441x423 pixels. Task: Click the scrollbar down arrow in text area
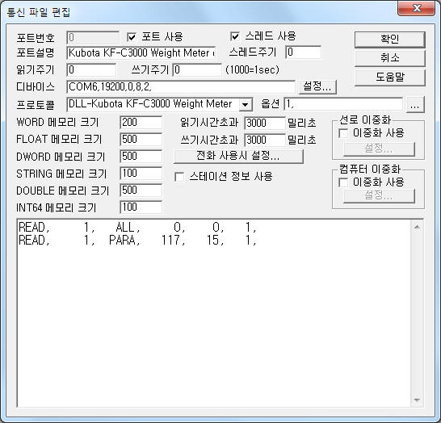click(x=417, y=400)
